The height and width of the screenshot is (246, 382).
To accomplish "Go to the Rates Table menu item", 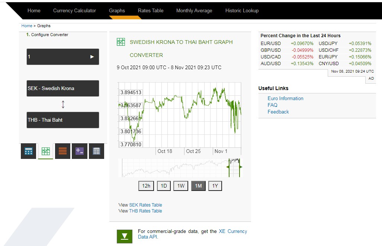I will (151, 10).
